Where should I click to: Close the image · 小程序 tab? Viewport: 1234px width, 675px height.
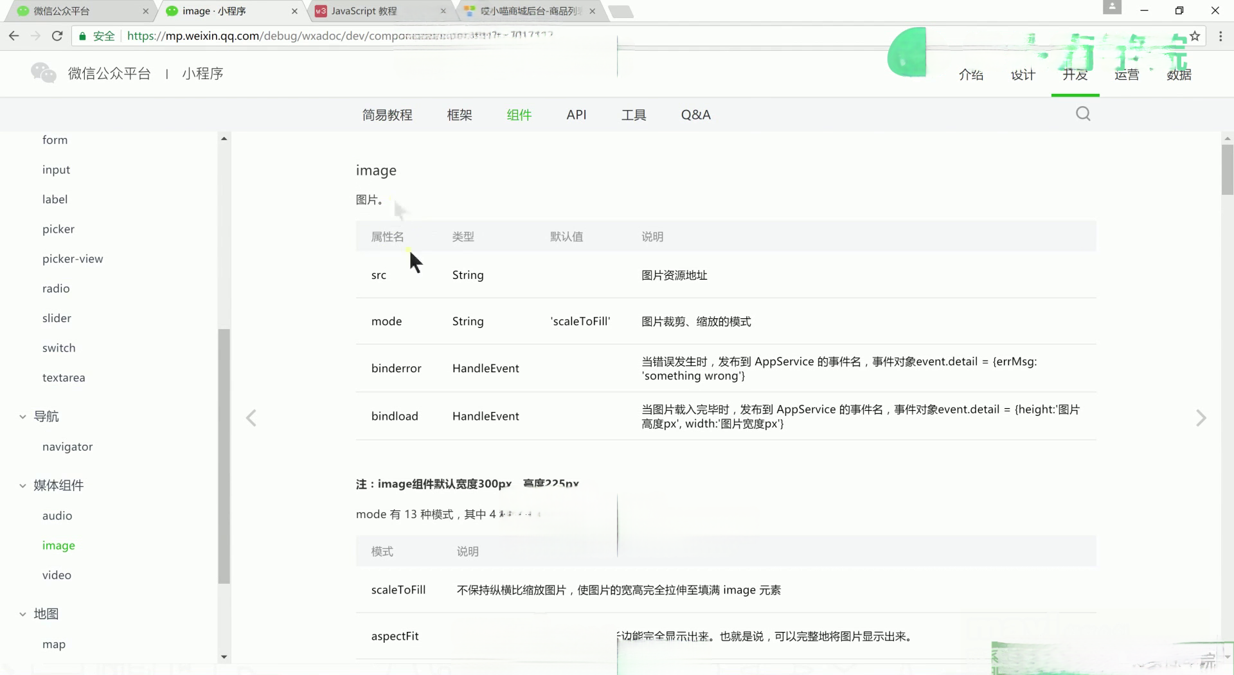tap(294, 11)
